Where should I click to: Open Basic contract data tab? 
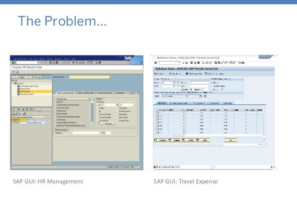(86, 93)
